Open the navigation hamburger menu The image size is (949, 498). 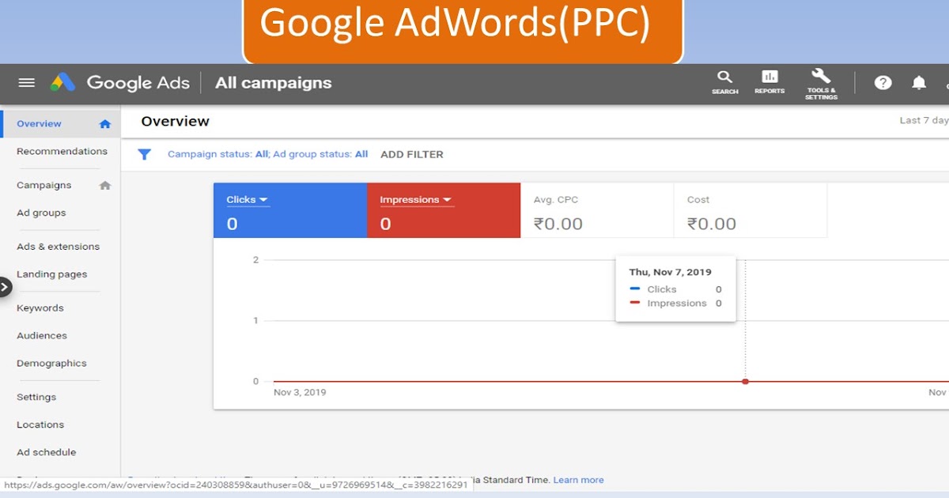point(26,82)
